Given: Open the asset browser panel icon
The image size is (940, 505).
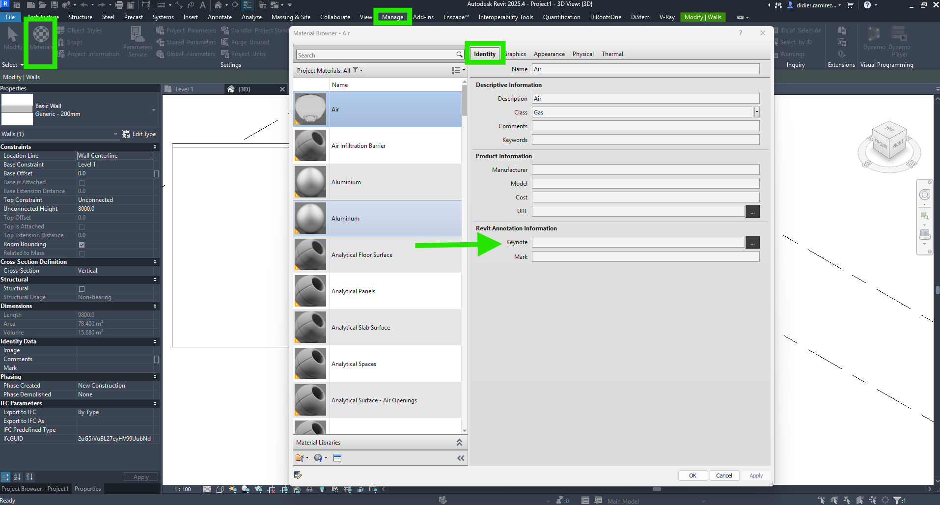Looking at the screenshot, I should coord(337,458).
